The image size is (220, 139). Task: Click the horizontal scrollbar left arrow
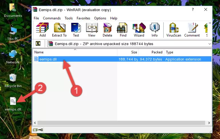pos(35,123)
